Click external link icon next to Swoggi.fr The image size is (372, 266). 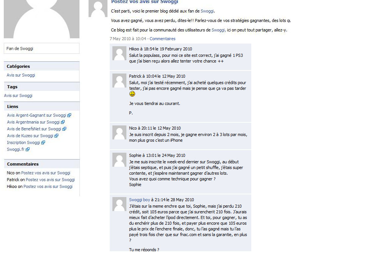coord(28,149)
